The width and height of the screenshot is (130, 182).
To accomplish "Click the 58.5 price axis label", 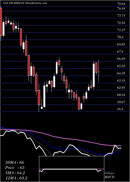I will point(120,109).
